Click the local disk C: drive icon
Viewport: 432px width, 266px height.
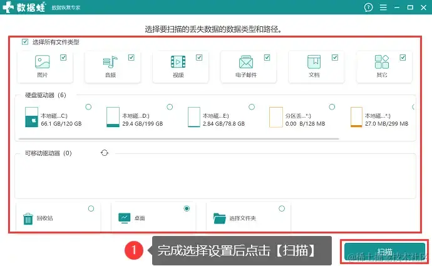31,117
